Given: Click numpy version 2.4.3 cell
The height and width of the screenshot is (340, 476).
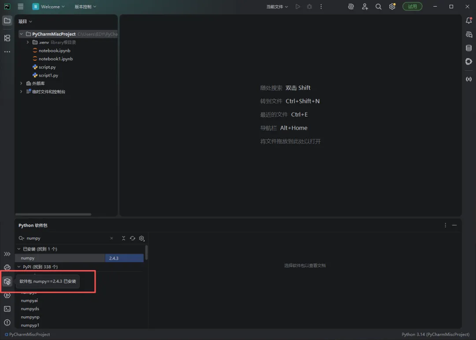Looking at the screenshot, I should pos(124,258).
